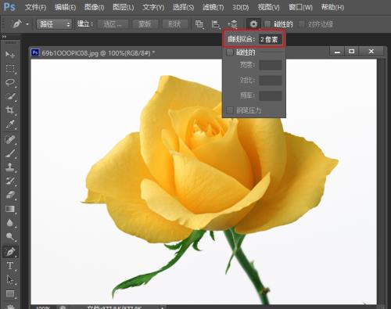Close the document window
391x309 pixels.
point(371,52)
